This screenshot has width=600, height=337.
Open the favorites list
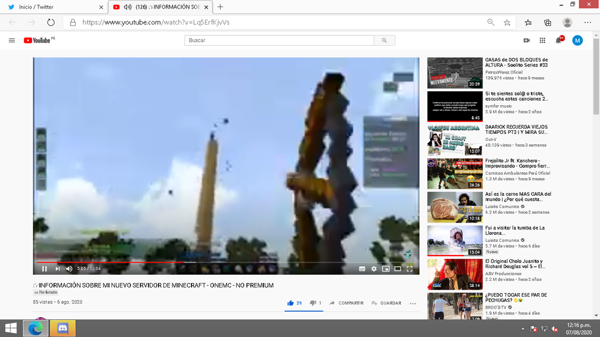point(528,22)
